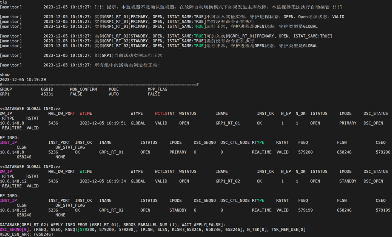
Task: Click TSK_MEM_USE[0] at end of bottom line
Action: click(x=289, y=229)
